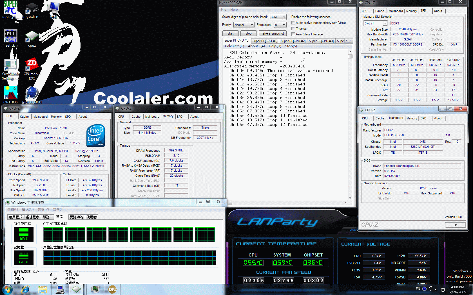The width and height of the screenshot is (473, 295).
Task: Switch Task Manager to 網路功能 tab
Action: 76,217
